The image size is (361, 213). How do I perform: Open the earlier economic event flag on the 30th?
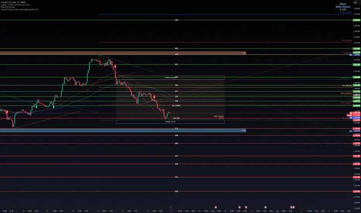239,207
